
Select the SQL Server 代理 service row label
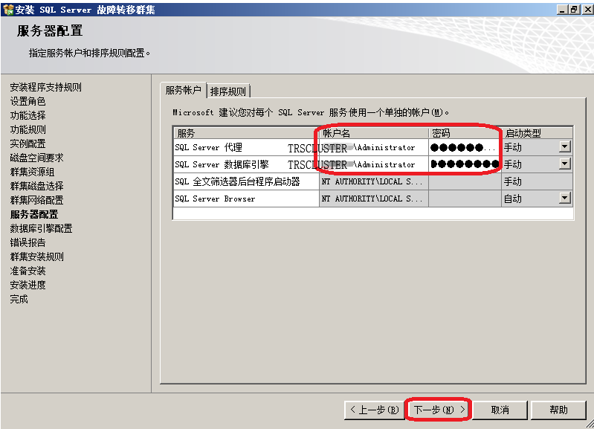coord(209,147)
